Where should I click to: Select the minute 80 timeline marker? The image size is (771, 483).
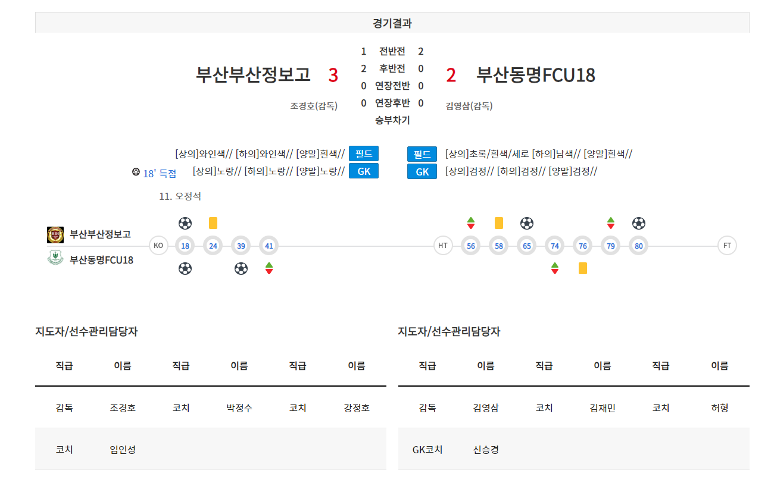click(x=639, y=246)
